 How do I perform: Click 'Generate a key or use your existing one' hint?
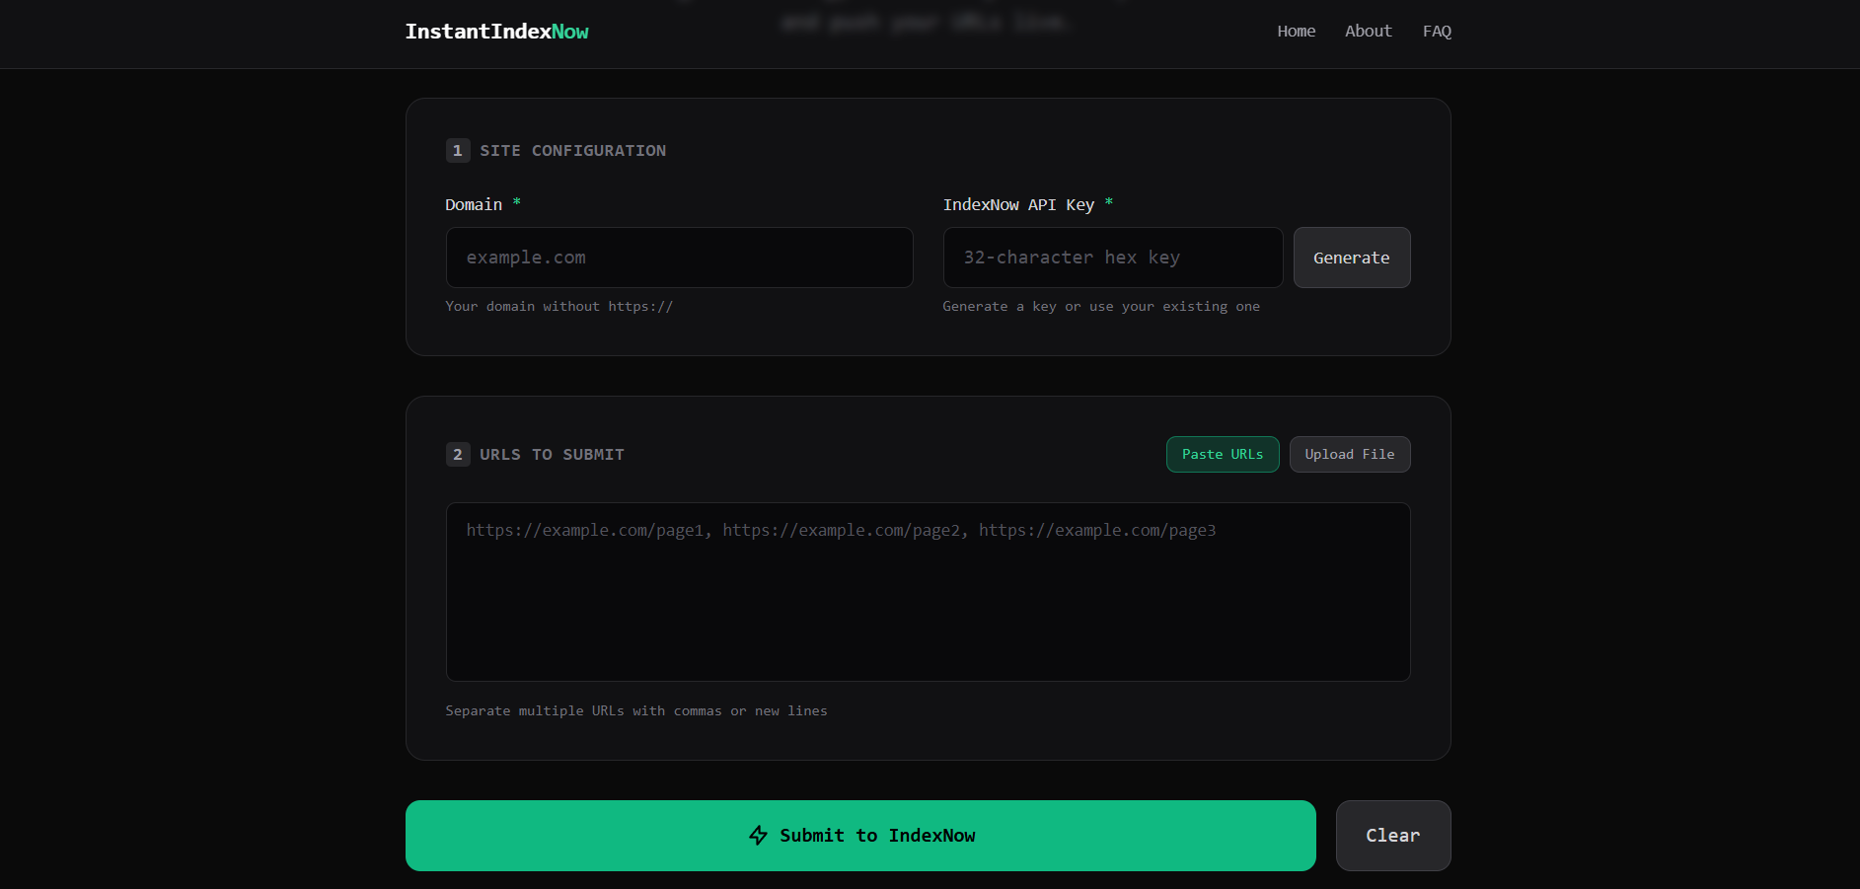tap(1101, 307)
